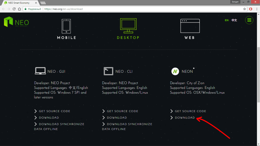Select the Mobile phone icon
Screen dimensions: 260x146
coord(66,26)
